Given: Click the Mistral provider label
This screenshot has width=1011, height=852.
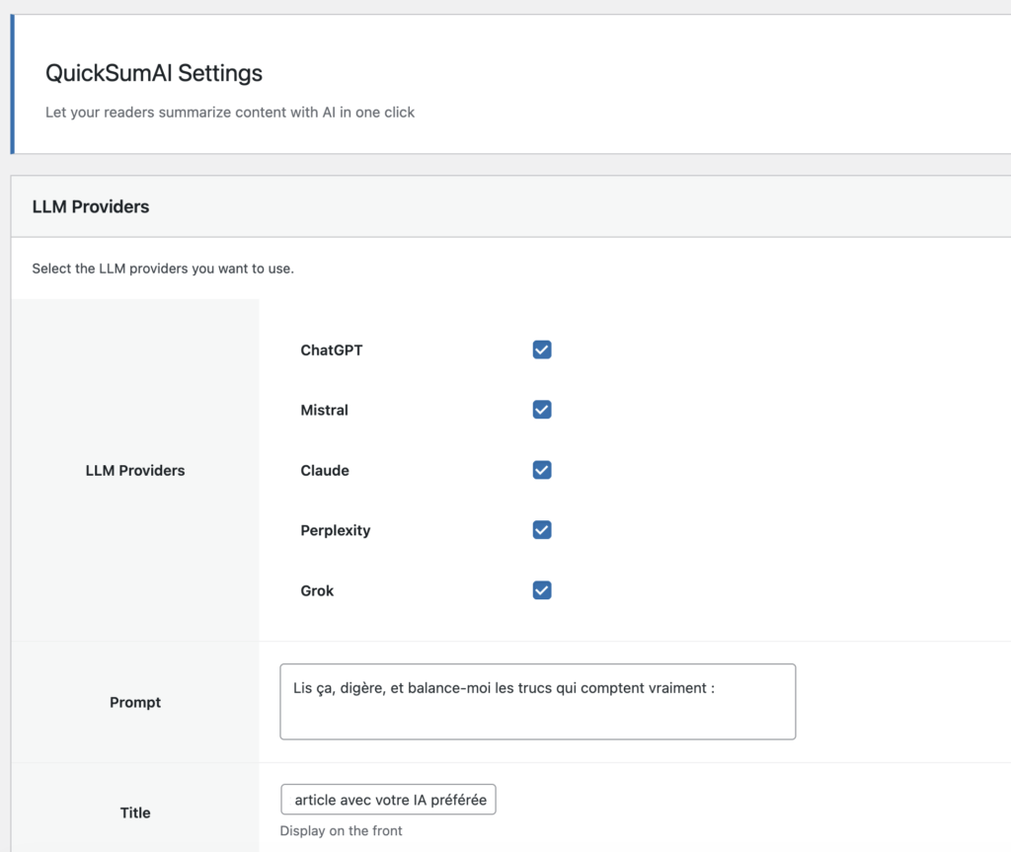Looking at the screenshot, I should coord(324,410).
